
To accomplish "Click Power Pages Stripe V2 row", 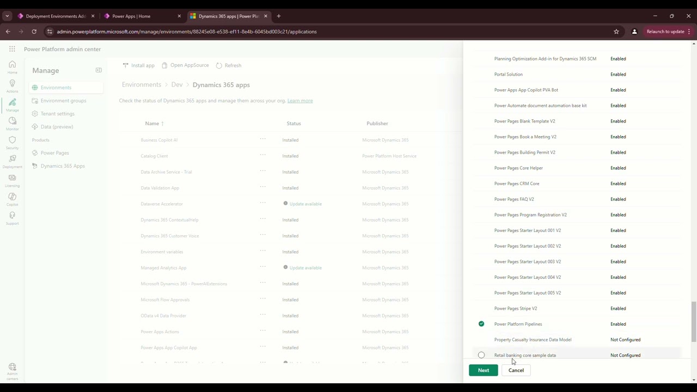I will [x=577, y=309].
